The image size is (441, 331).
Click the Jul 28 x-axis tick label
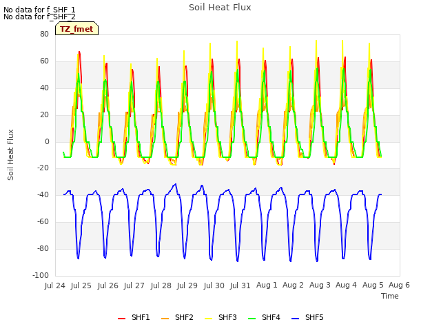(161, 285)
